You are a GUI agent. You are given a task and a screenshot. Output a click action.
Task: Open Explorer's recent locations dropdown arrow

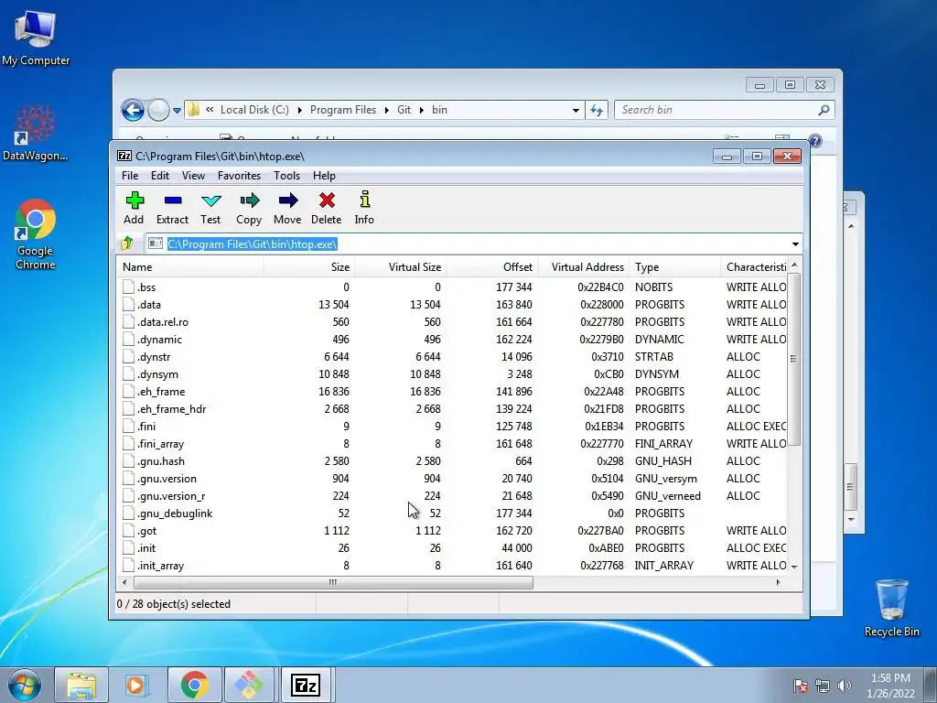coord(177,111)
